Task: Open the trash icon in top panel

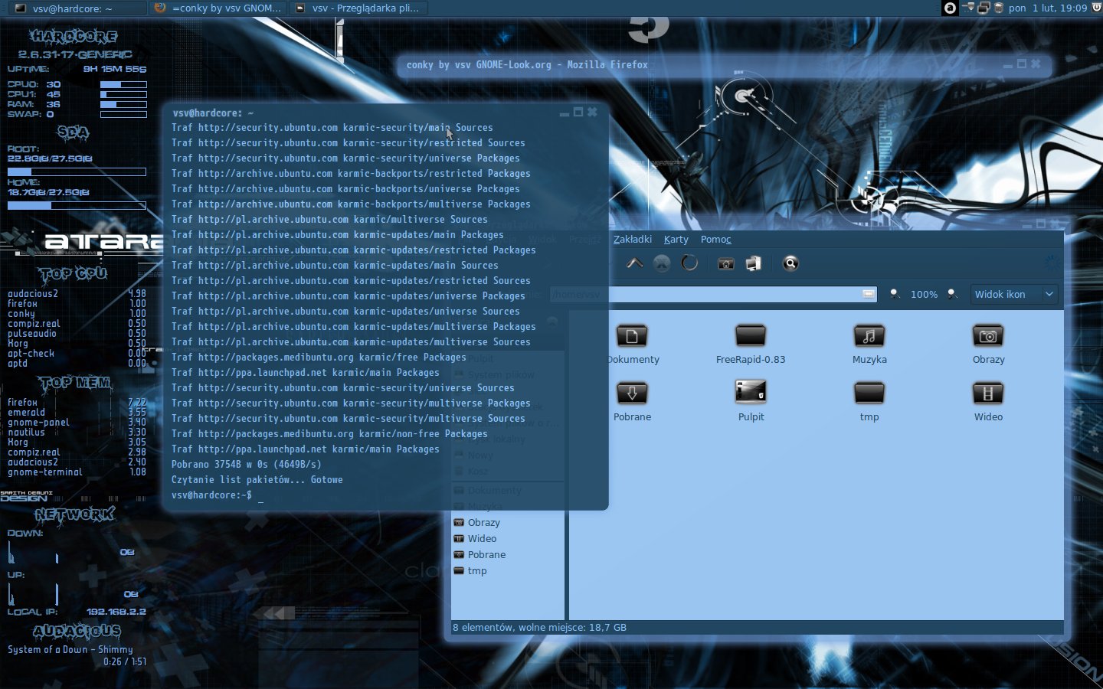Action: [999, 8]
